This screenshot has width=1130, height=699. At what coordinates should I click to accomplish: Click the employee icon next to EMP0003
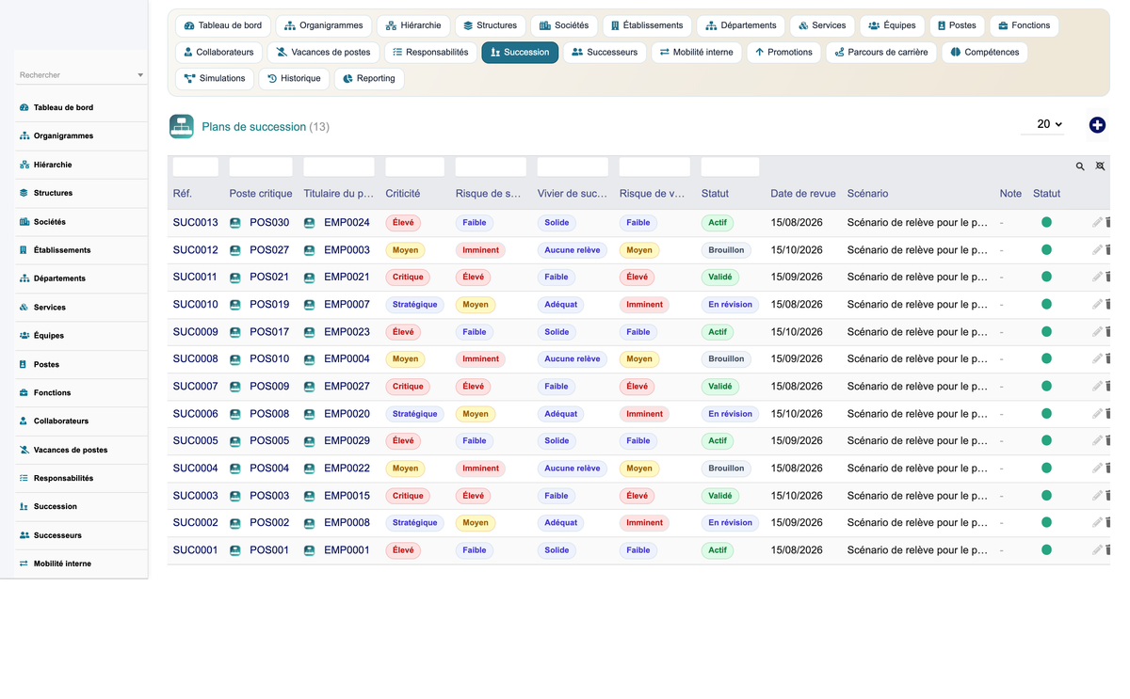309,250
